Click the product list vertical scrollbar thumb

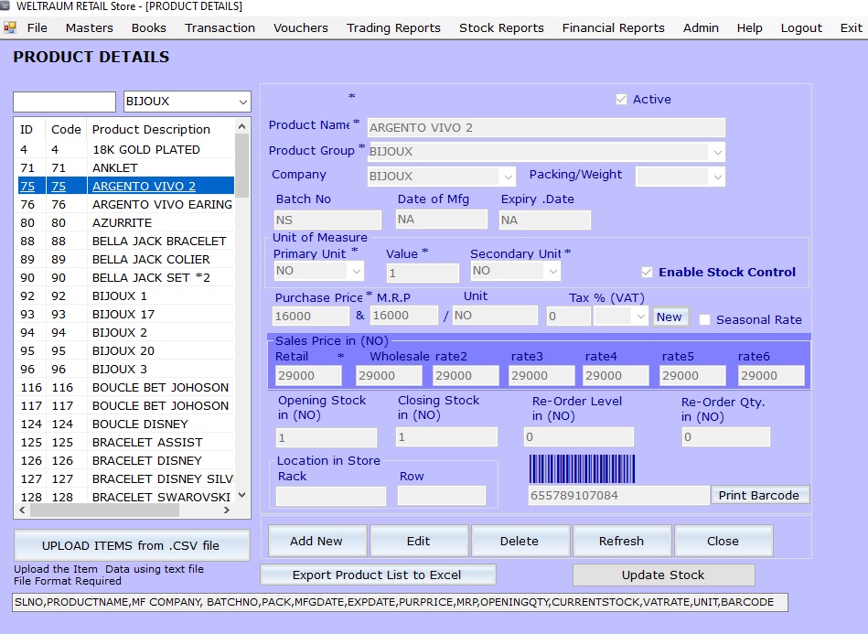241,166
